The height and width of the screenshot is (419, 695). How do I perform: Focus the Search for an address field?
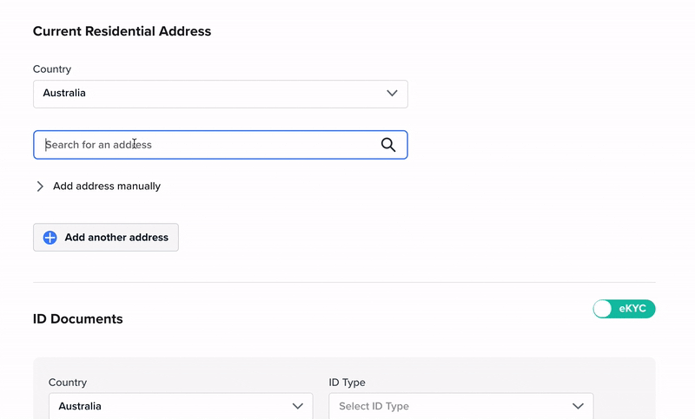(208, 145)
